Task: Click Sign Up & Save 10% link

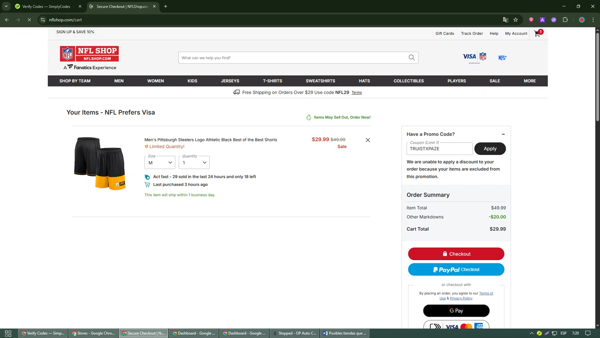Action: 75,32
